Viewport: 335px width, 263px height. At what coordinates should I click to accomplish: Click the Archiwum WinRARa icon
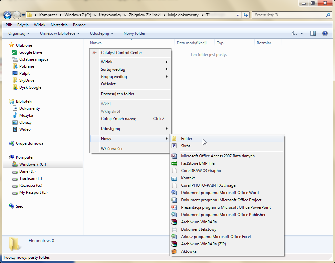[x=174, y=222]
